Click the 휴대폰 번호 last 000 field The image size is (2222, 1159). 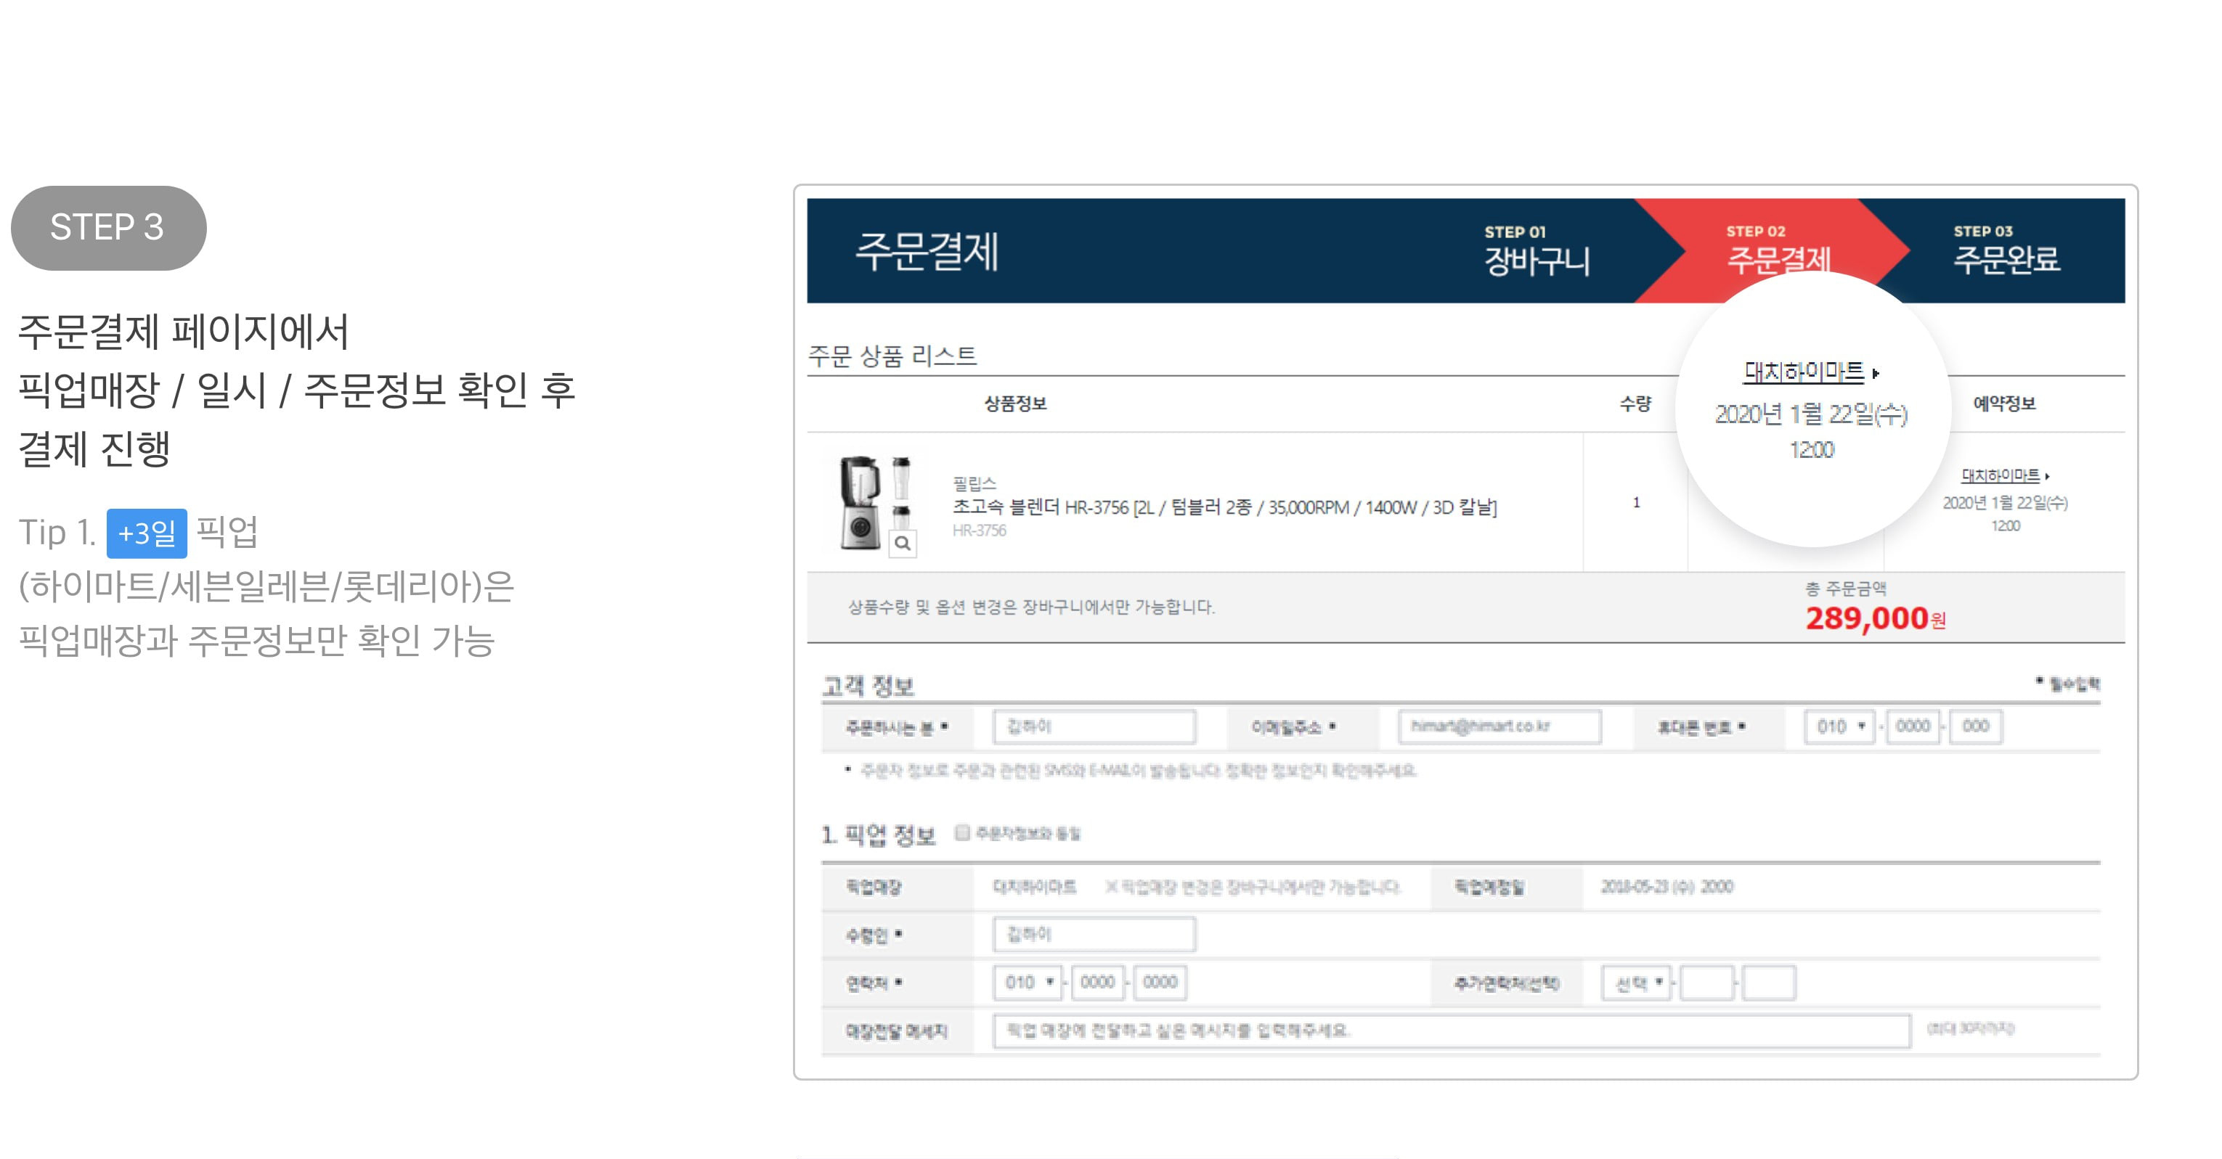tap(1976, 727)
